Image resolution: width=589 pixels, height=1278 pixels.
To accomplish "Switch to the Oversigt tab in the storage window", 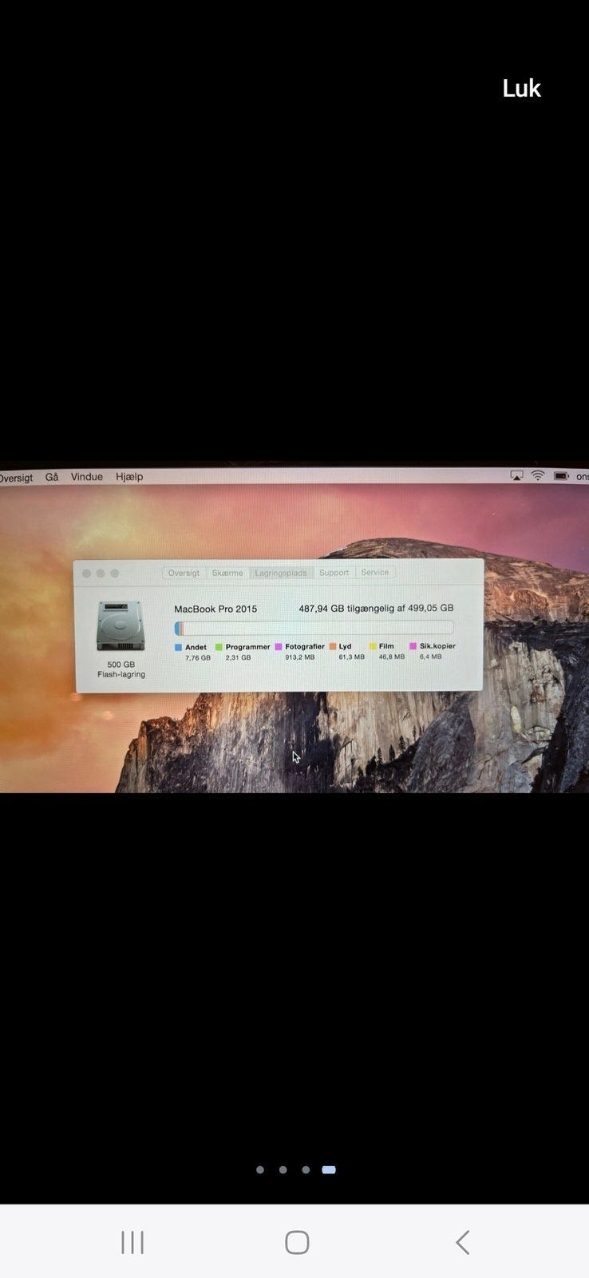I will tap(184, 573).
